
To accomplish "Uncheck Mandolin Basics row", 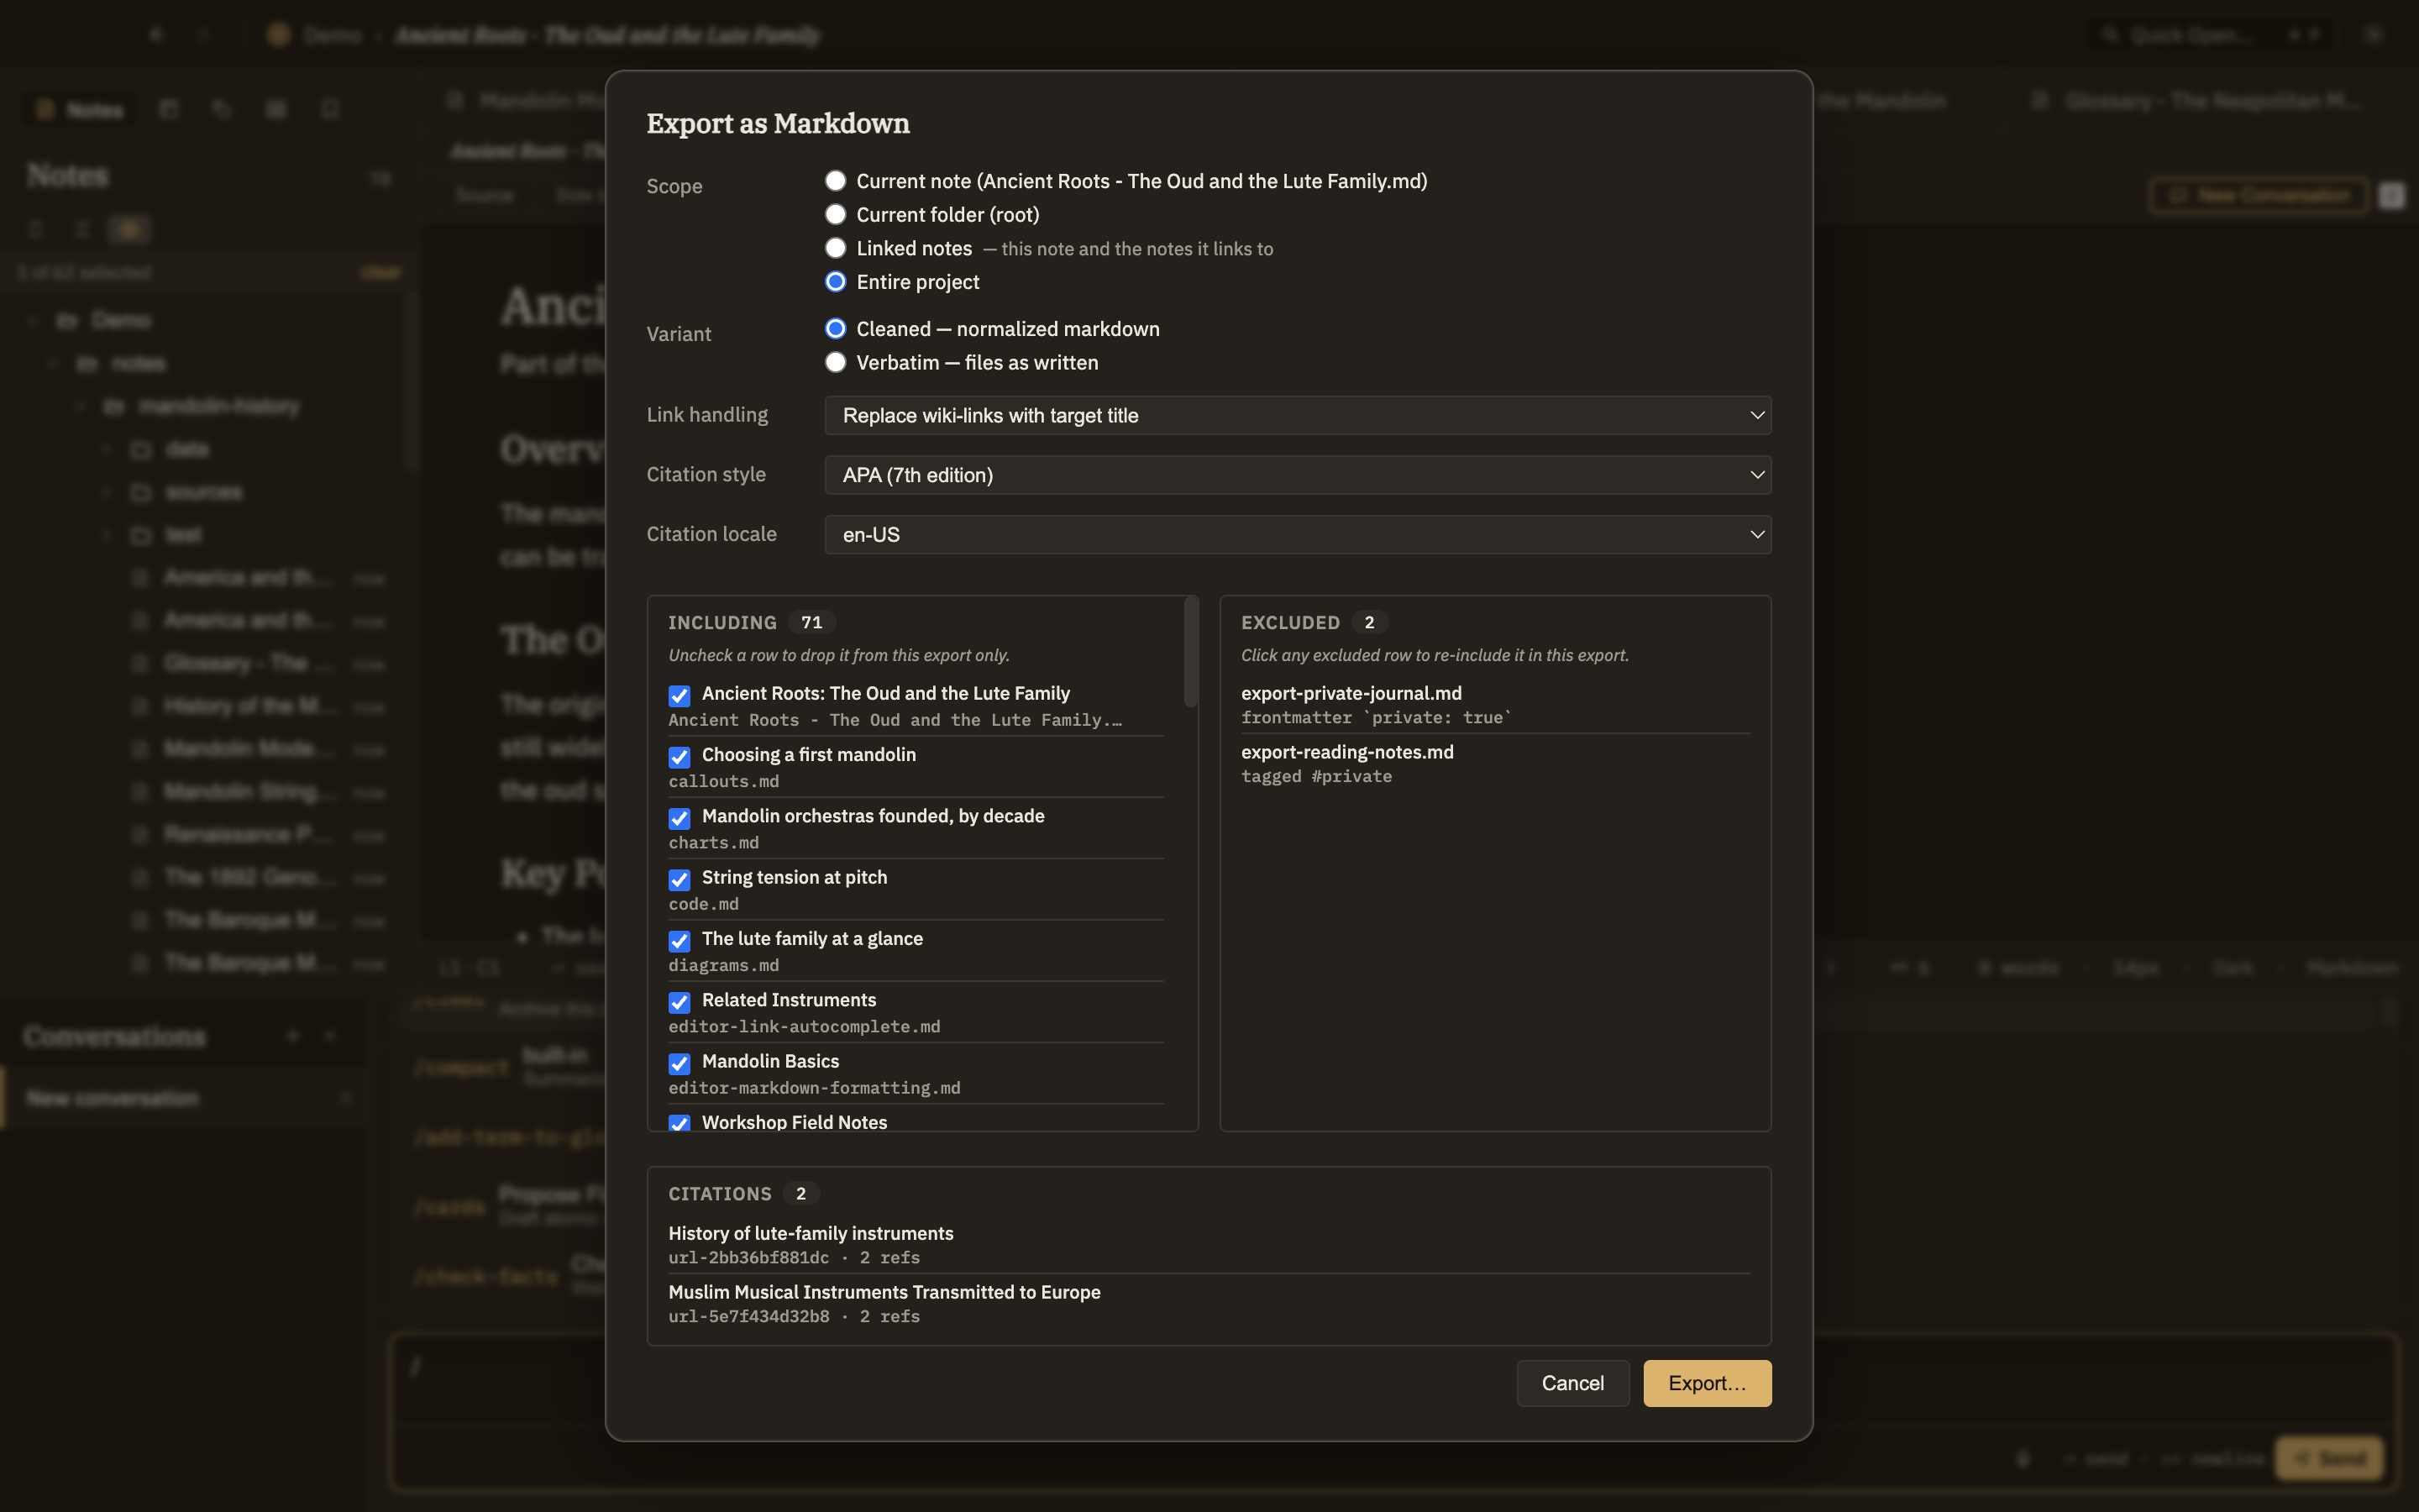I will point(680,1063).
